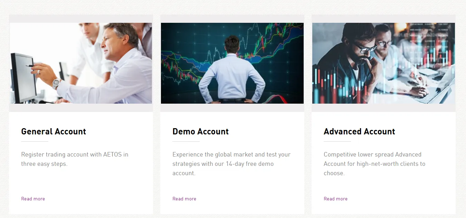The width and height of the screenshot is (466, 218).
Task: Click the divider line below Demo Account
Action: 186,141
